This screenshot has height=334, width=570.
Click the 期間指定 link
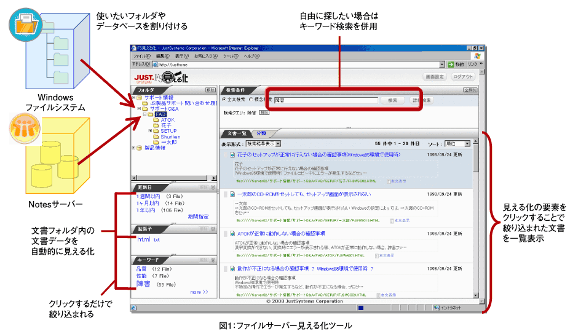coord(198,217)
